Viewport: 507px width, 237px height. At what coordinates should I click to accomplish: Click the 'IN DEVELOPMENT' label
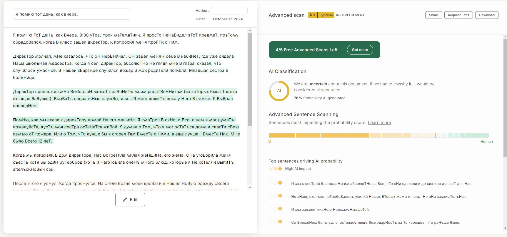tap(350, 15)
